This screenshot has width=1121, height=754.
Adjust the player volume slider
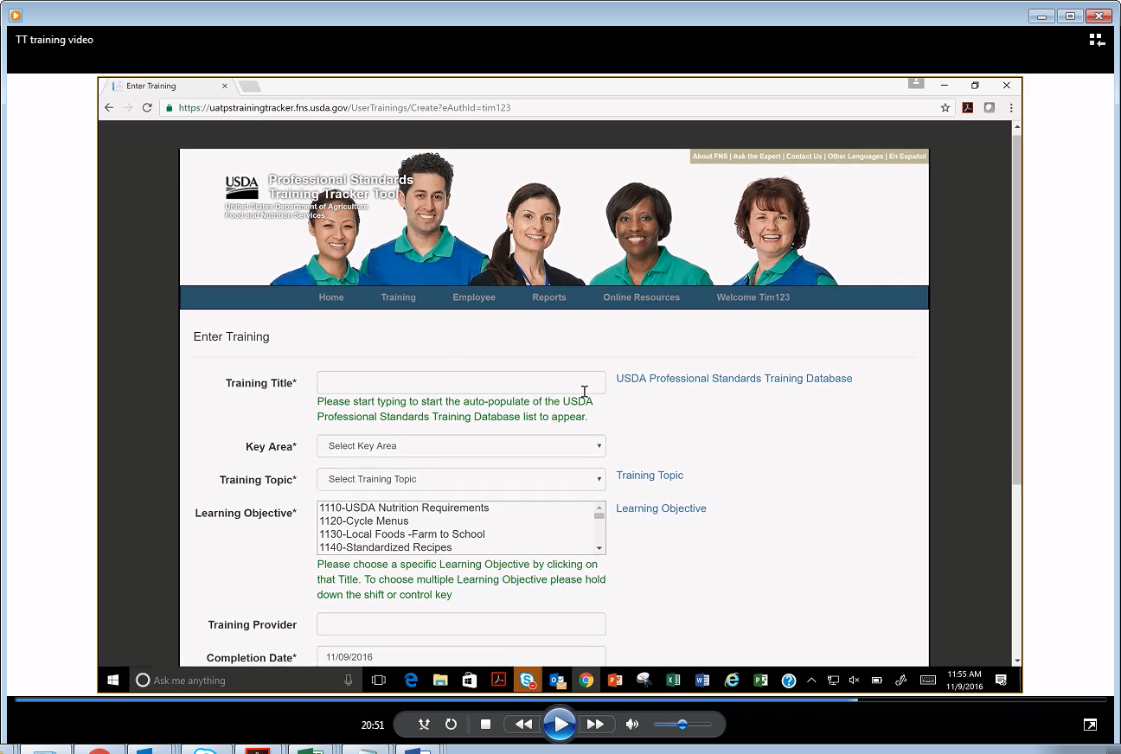[x=682, y=725]
